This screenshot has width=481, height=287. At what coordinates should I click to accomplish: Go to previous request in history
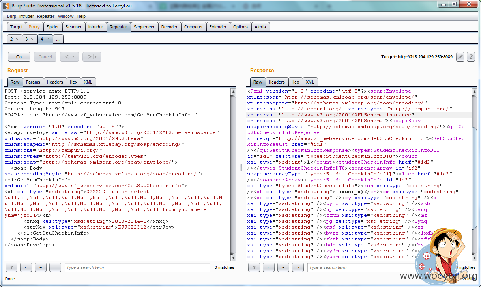[67, 57]
